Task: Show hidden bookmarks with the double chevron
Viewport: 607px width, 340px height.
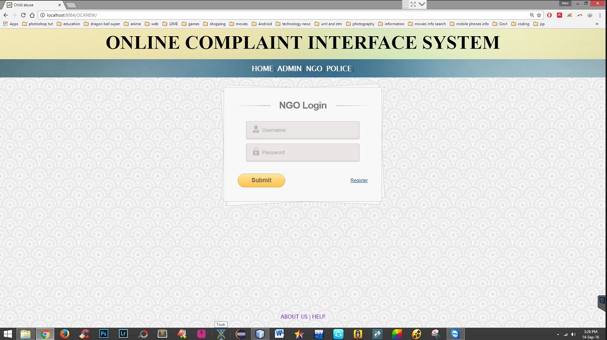Action: pyautogui.click(x=597, y=24)
